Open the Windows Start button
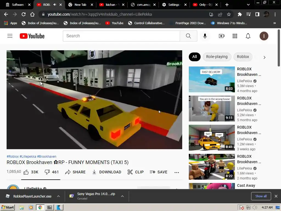 click(x=7, y=207)
